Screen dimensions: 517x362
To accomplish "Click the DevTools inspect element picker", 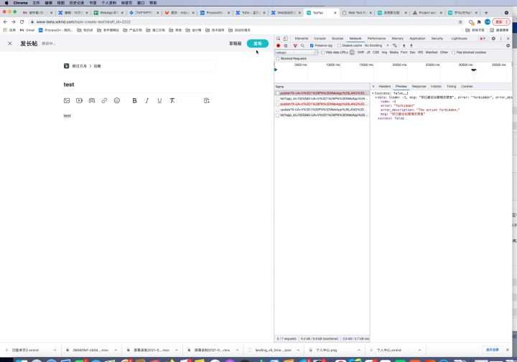I will point(279,39).
